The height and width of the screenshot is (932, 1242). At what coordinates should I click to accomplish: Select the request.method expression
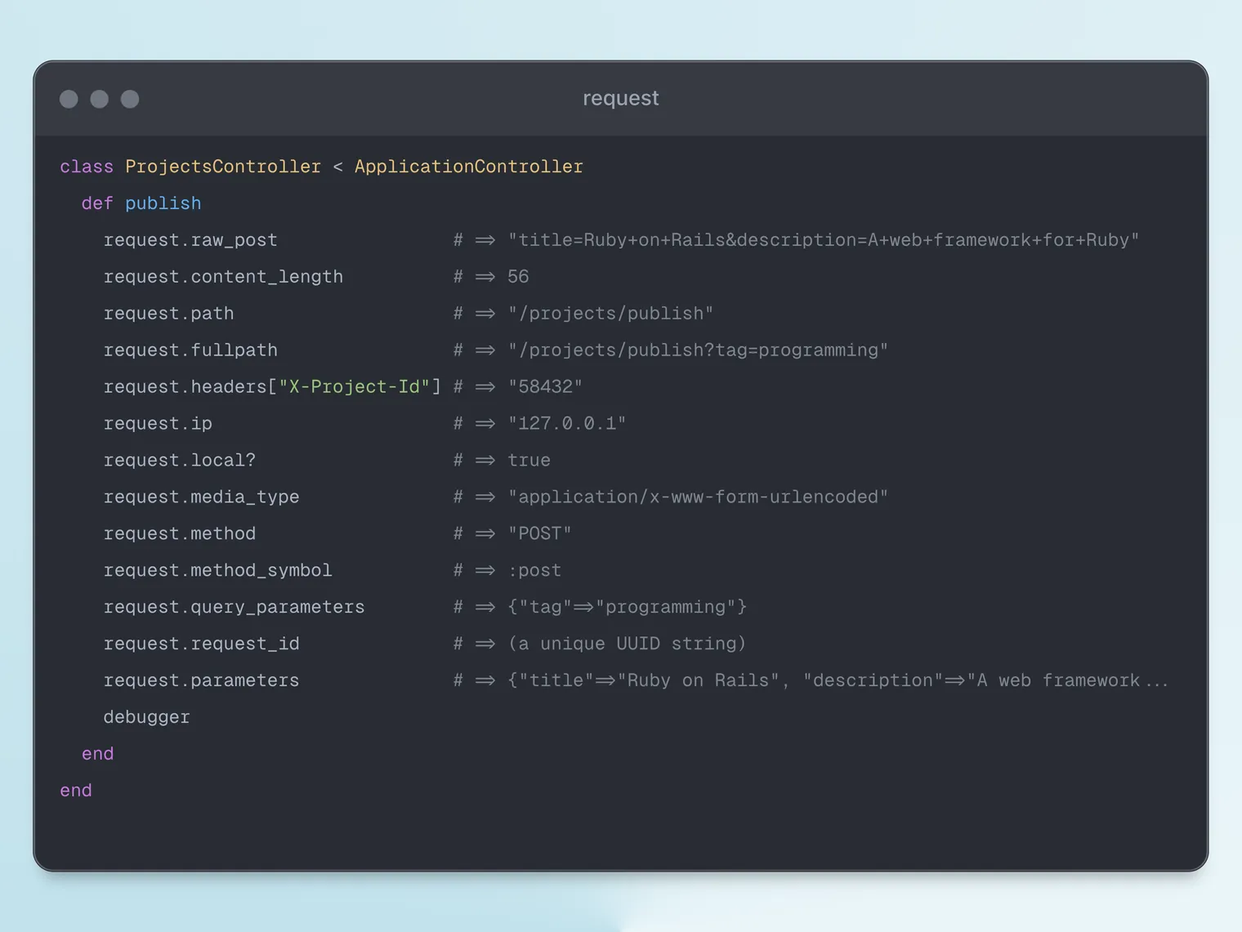click(180, 533)
